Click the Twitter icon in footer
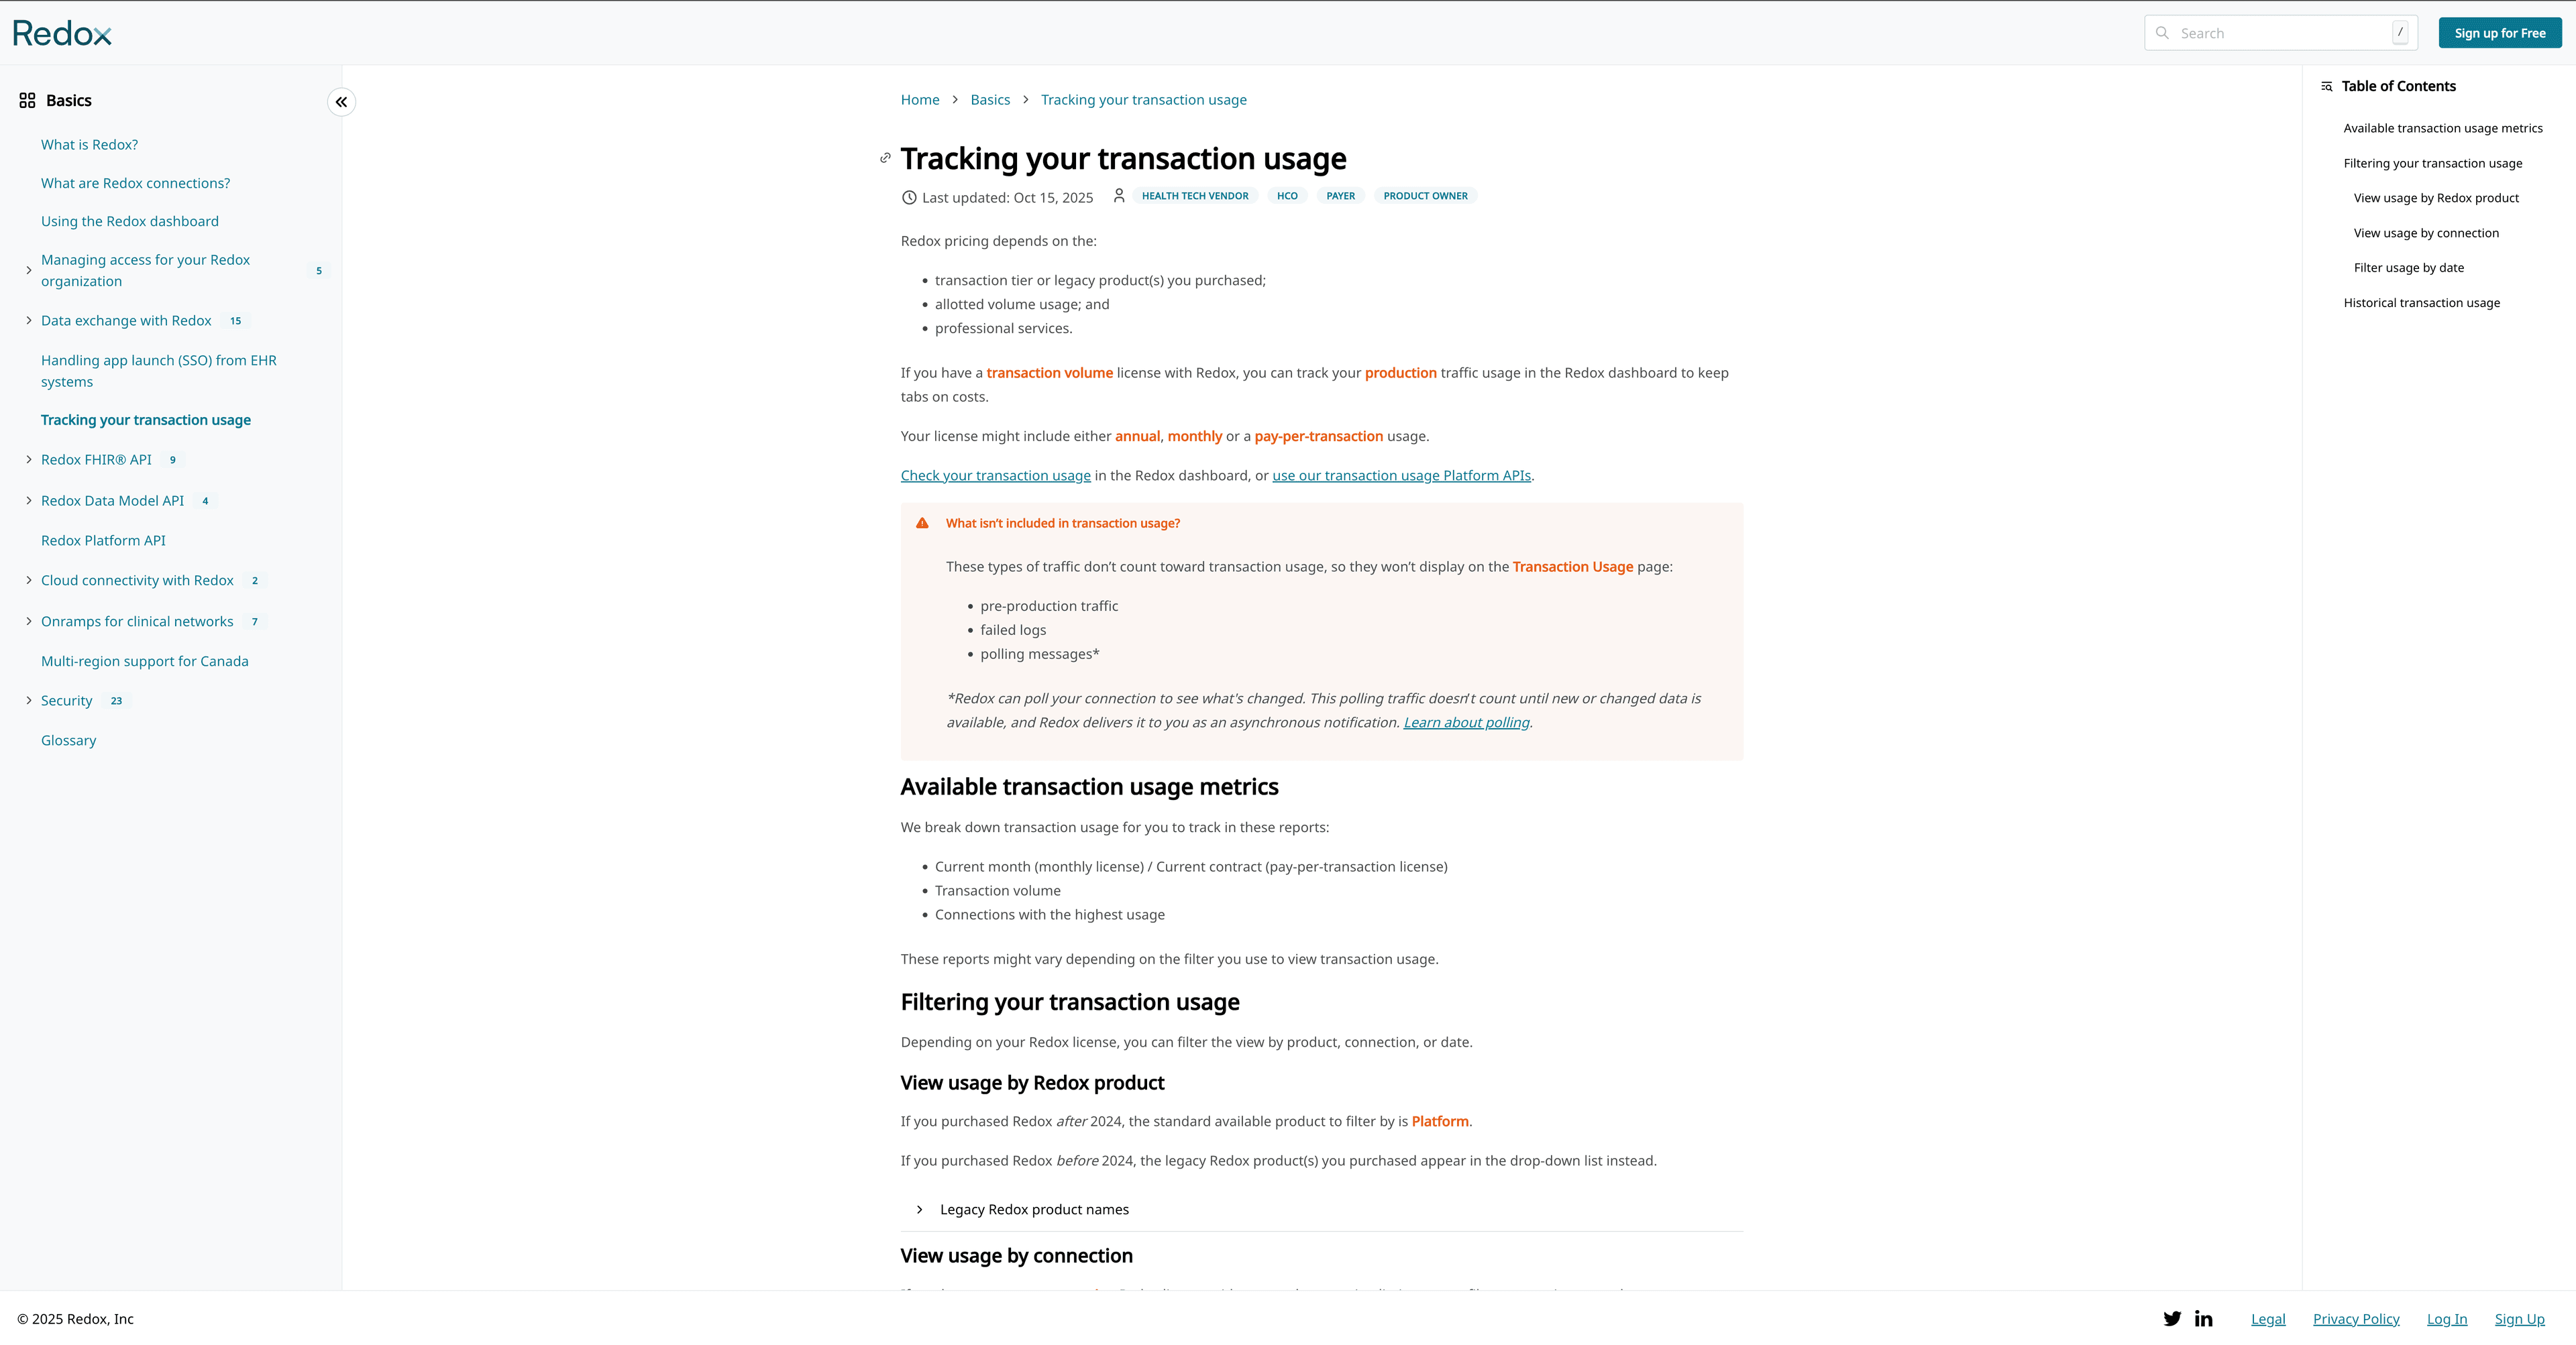The width and height of the screenshot is (2576, 1345). pos(2172,1319)
